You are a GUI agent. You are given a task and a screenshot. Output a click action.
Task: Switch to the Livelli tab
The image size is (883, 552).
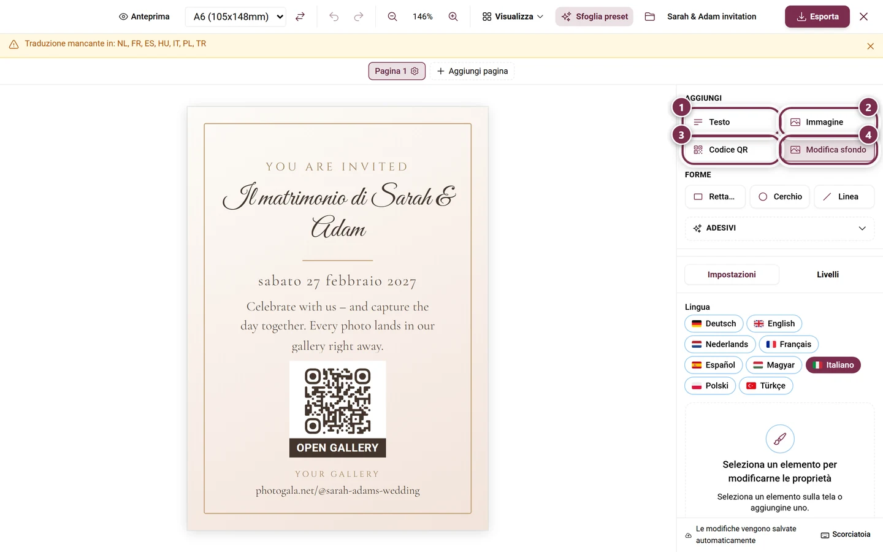coord(827,275)
